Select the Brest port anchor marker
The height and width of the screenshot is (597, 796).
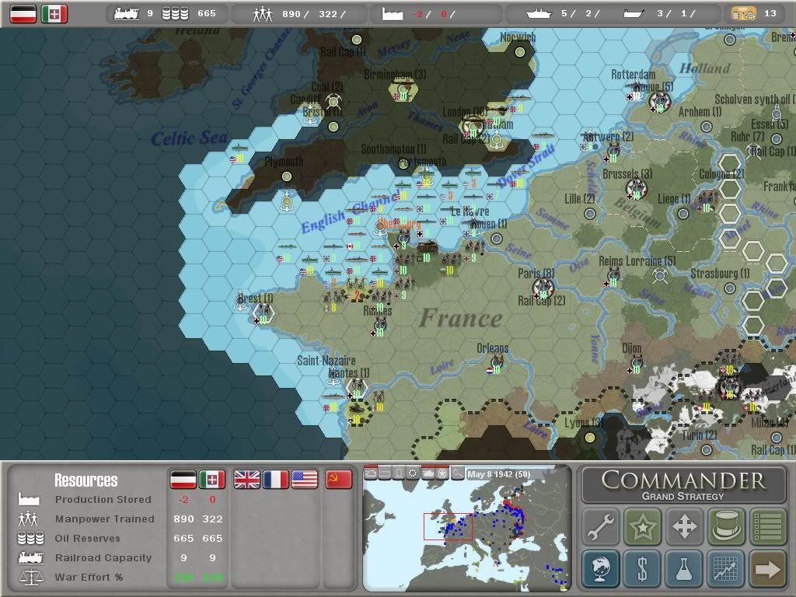(241, 301)
